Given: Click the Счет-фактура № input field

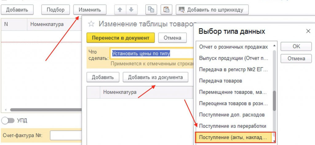Looking at the screenshot, I should pyautogui.click(x=66, y=135).
